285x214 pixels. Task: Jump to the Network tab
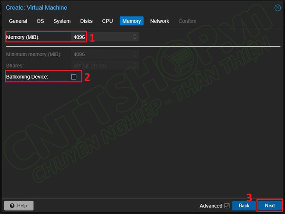tap(160, 21)
